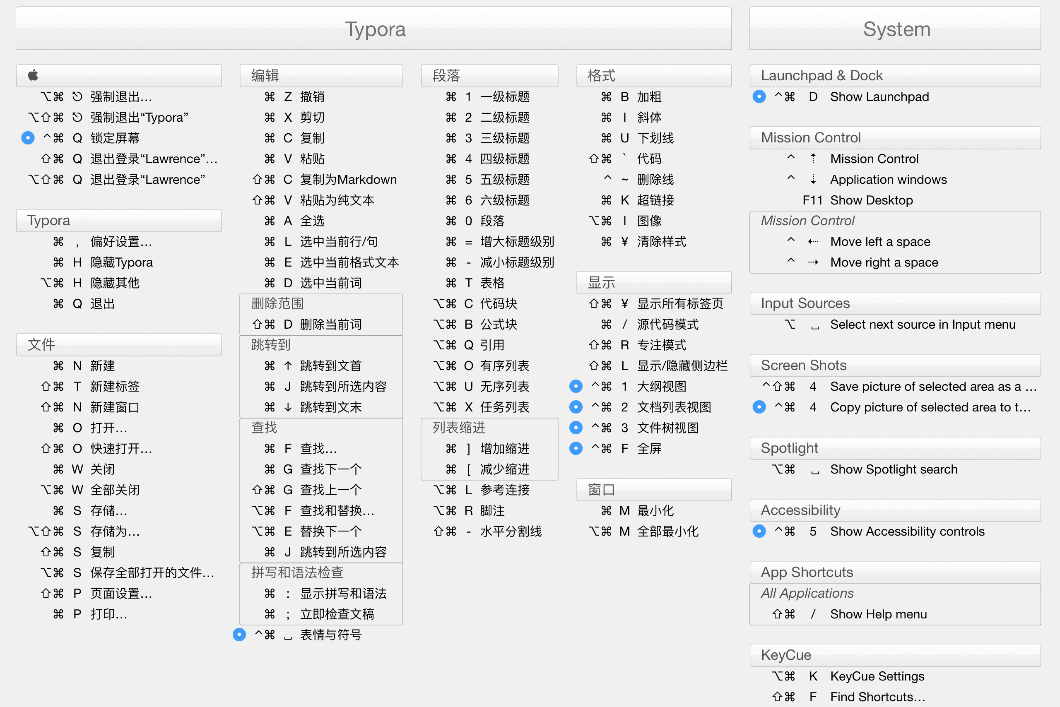
Task: Click the blue dot beside Show Accessibility controls
Action: point(759,531)
